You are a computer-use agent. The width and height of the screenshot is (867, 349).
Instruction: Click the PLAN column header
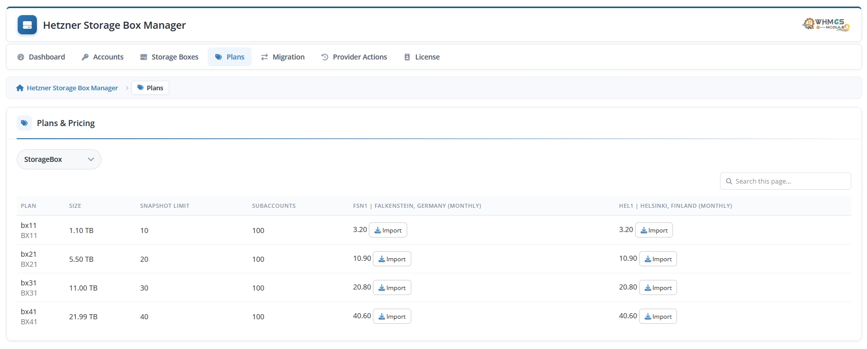coord(28,206)
